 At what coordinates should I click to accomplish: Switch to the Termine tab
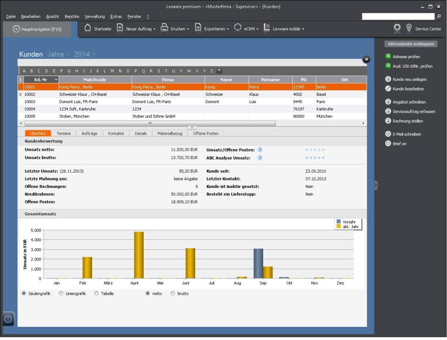[x=64, y=133]
